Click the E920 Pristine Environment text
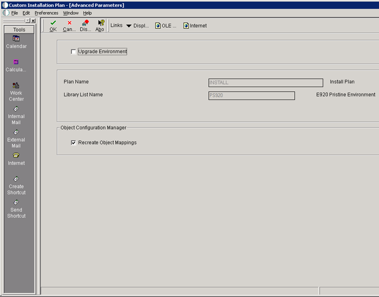379x297 pixels. [x=346, y=95]
